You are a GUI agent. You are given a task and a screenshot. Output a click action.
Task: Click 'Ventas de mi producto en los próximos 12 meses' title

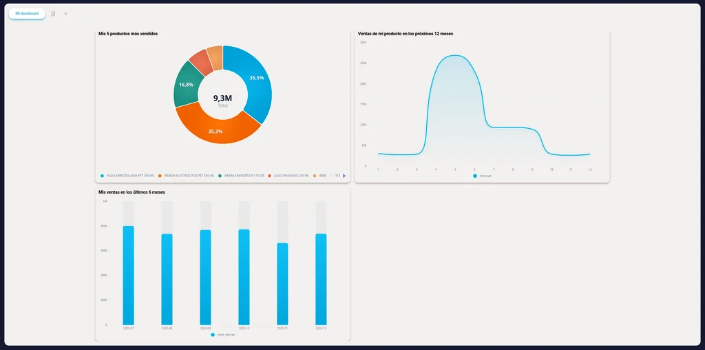[x=406, y=34]
